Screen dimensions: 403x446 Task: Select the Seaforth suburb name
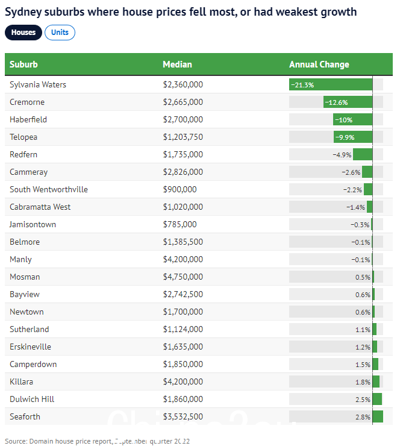coord(25,416)
